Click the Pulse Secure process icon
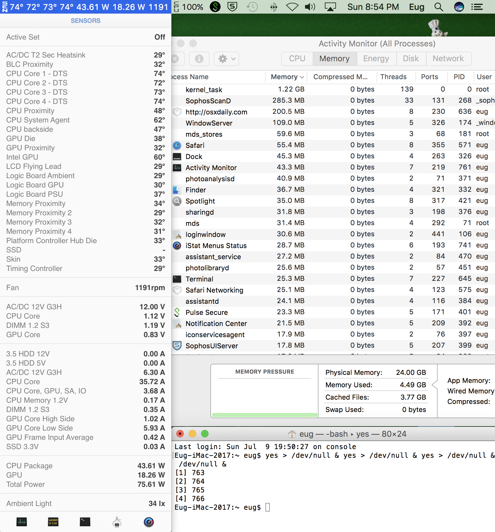 [x=177, y=312]
